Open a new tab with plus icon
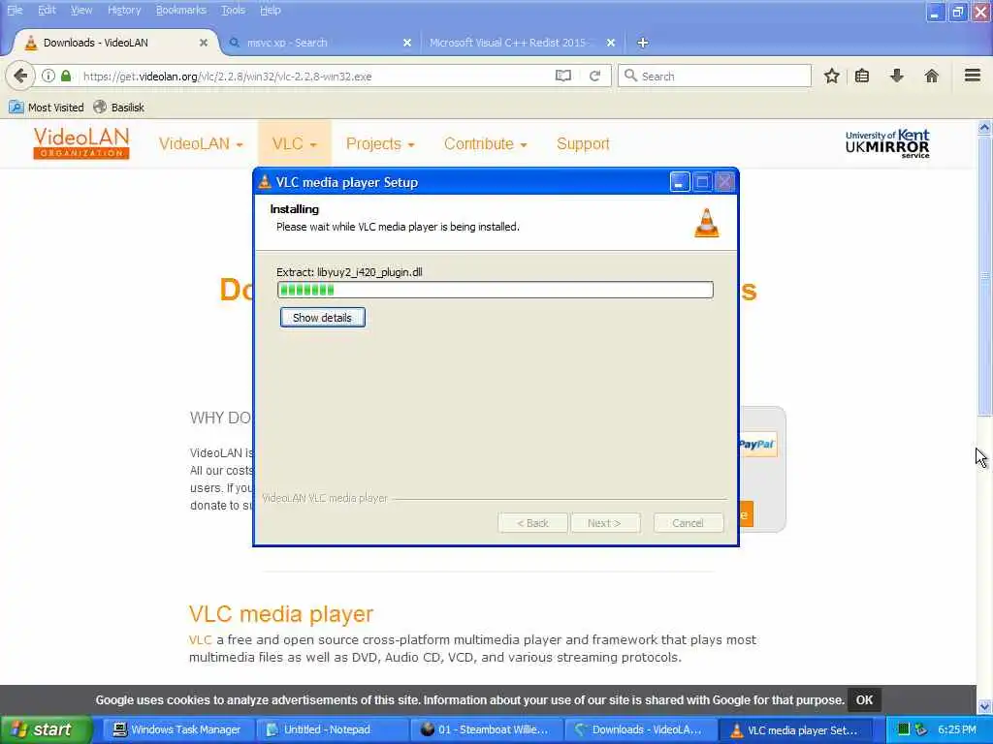The height and width of the screenshot is (744, 993). tap(642, 43)
